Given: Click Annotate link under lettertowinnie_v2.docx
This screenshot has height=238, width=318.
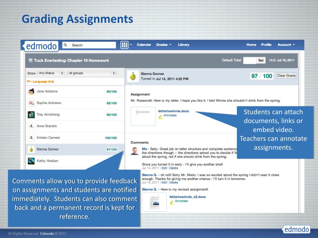Looking at the screenshot, I should point(181,201).
